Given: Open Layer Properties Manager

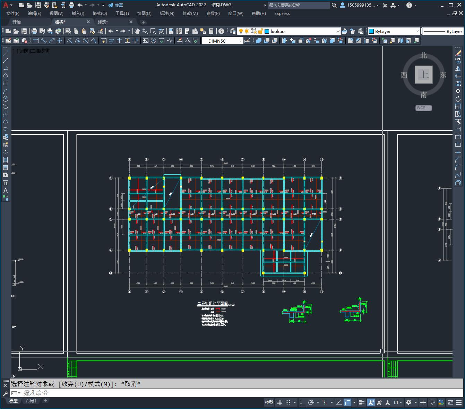Looking at the screenshot, I should tap(232, 31).
